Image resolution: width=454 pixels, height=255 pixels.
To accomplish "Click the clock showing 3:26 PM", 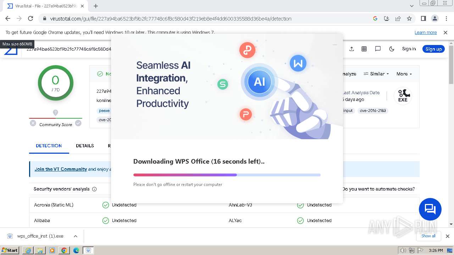I will click(436, 250).
